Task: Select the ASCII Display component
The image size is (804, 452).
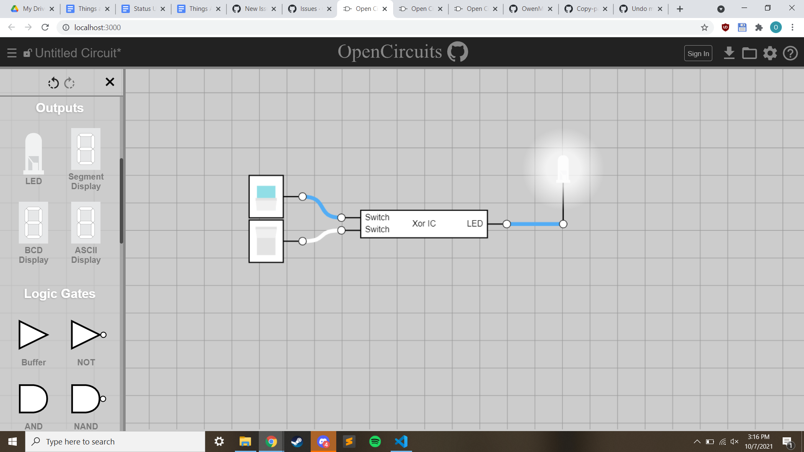Action: 85,222
